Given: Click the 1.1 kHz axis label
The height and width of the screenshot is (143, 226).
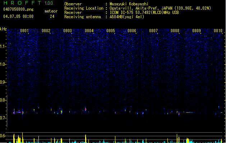Looking at the screenshot, I should pyautogui.click(x=3, y=46).
